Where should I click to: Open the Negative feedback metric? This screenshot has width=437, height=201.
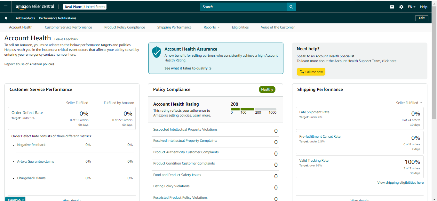[x=31, y=145]
